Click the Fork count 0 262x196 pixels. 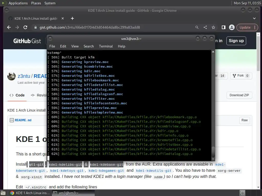[247, 76]
